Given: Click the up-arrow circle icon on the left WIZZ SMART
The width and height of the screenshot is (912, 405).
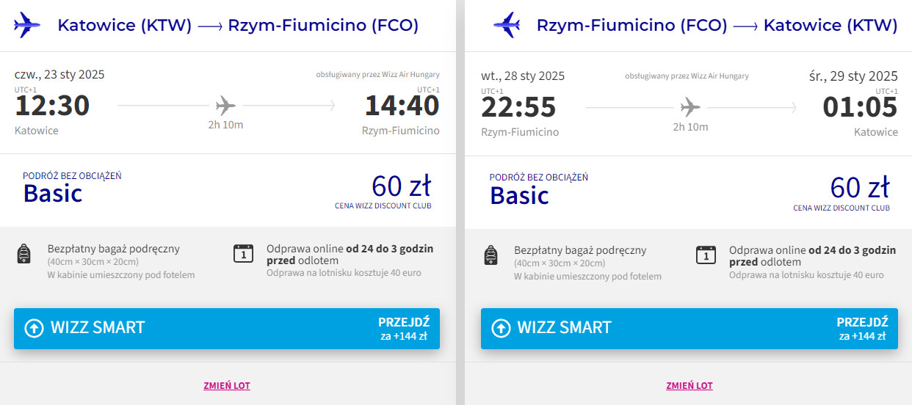Looking at the screenshot, I should tap(35, 328).
